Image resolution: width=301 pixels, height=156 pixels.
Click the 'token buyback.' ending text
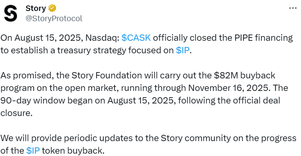(73, 151)
